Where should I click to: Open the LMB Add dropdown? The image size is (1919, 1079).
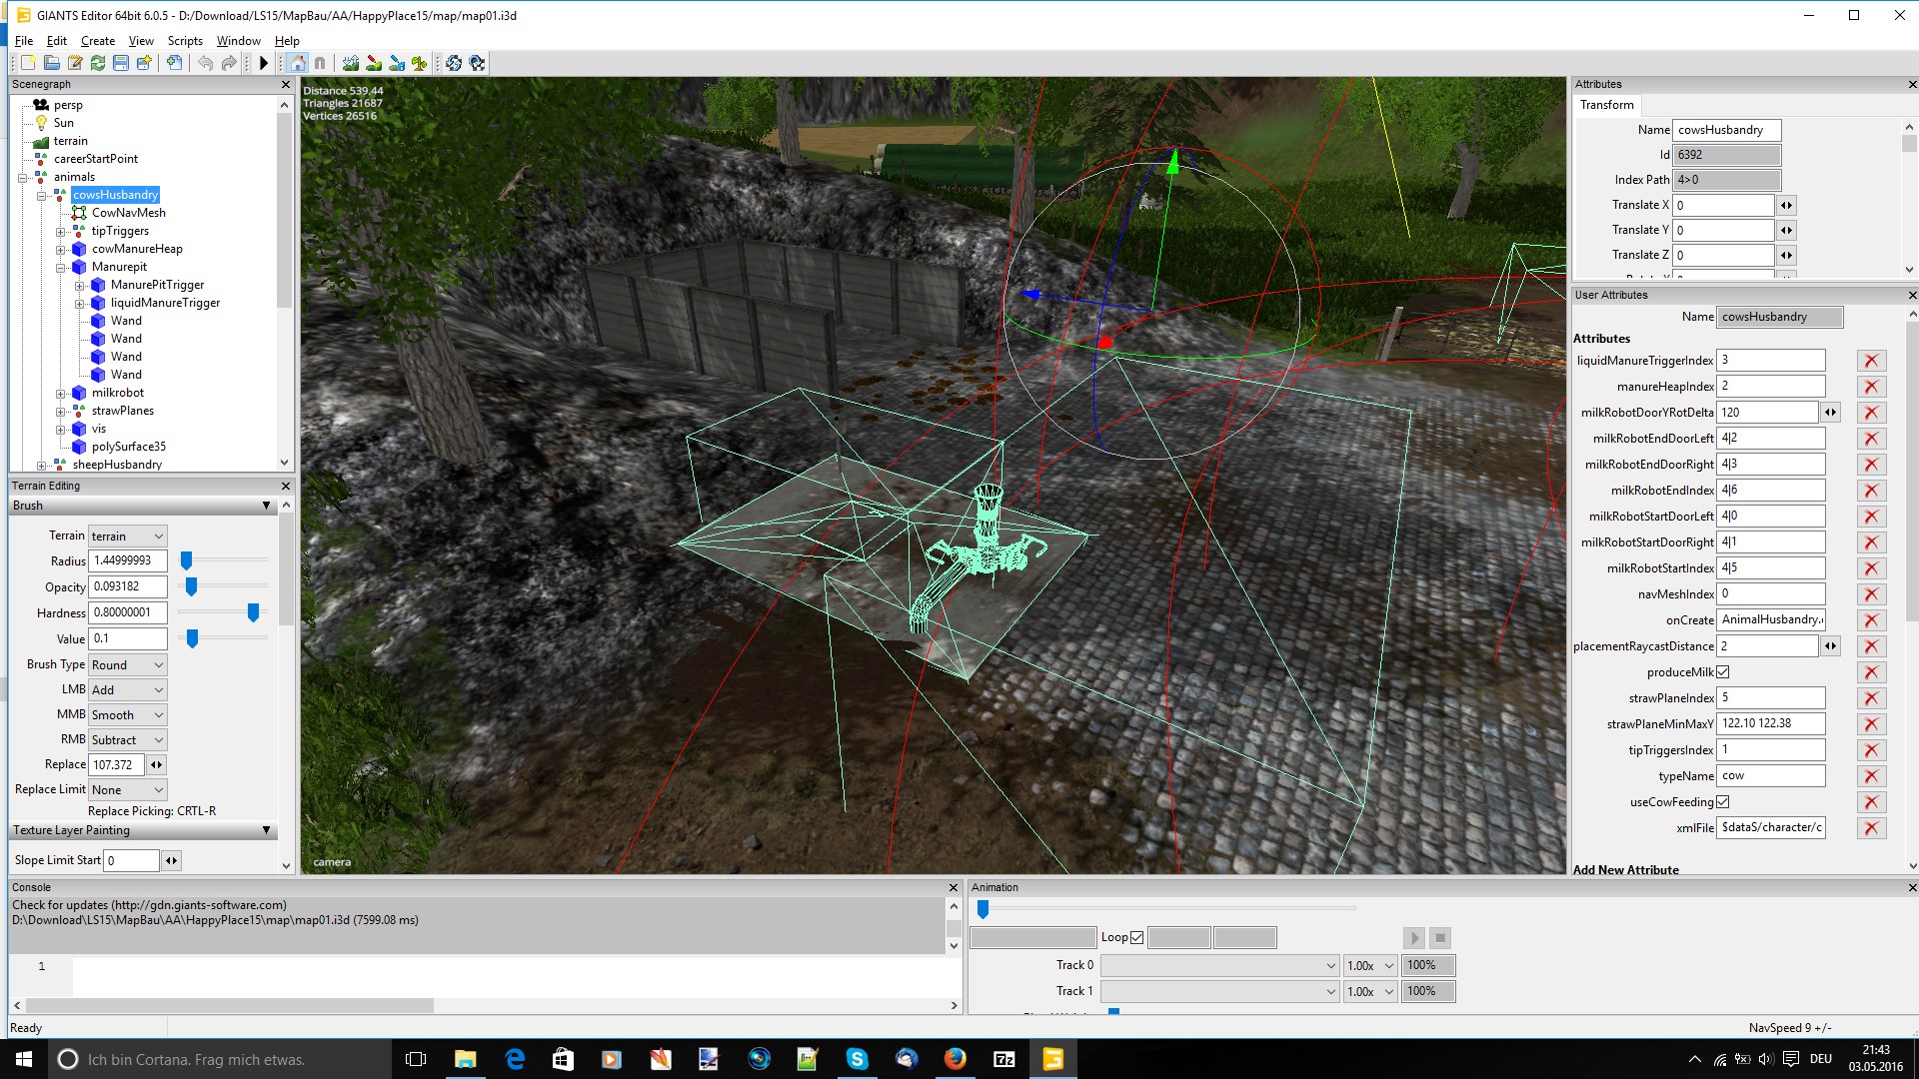(x=127, y=690)
